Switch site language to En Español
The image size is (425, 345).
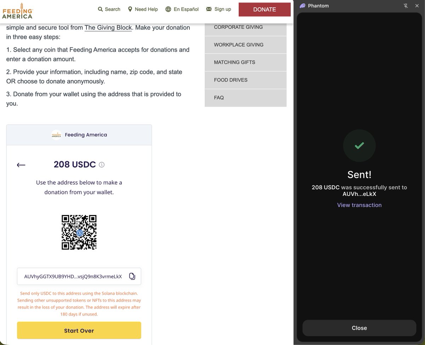[182, 9]
